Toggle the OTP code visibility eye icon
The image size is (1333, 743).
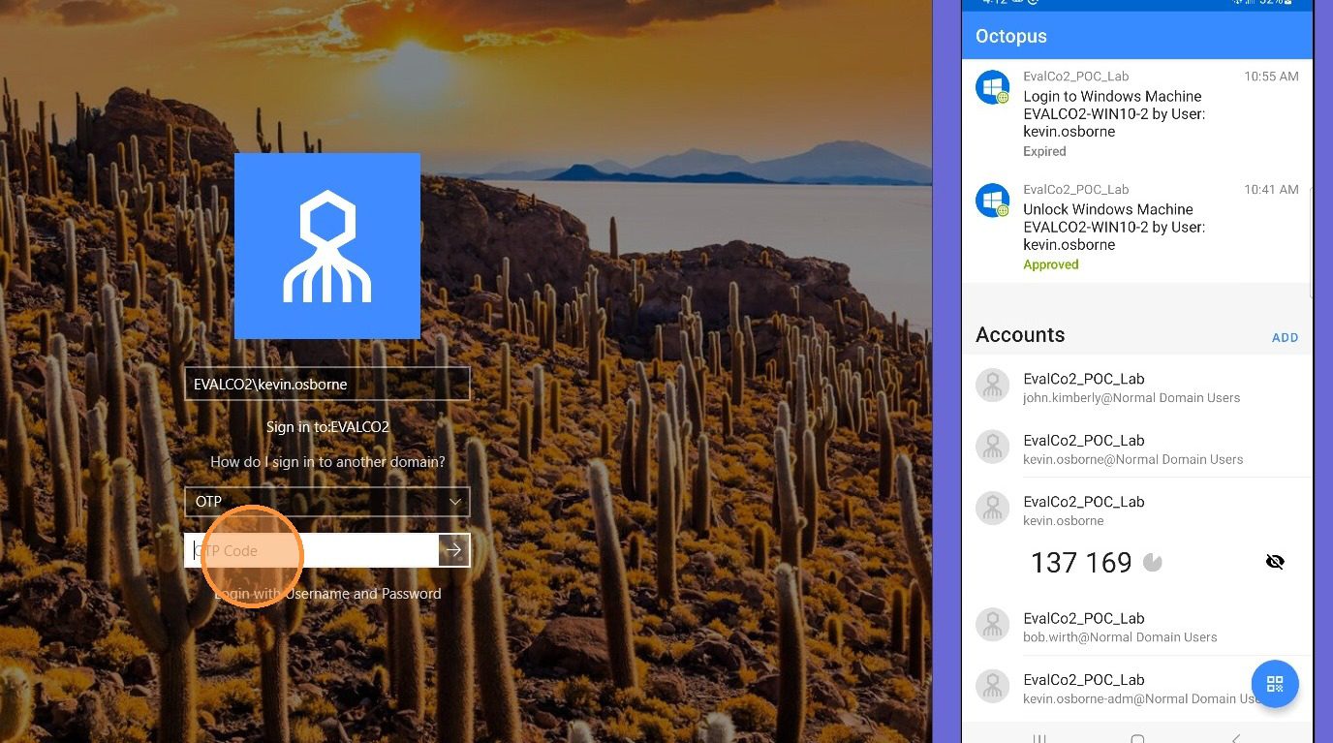point(1275,562)
